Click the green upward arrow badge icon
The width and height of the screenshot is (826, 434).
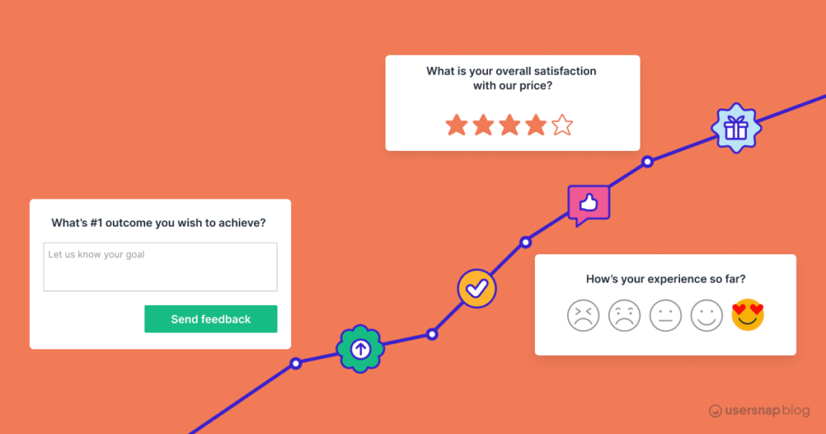tap(360, 349)
